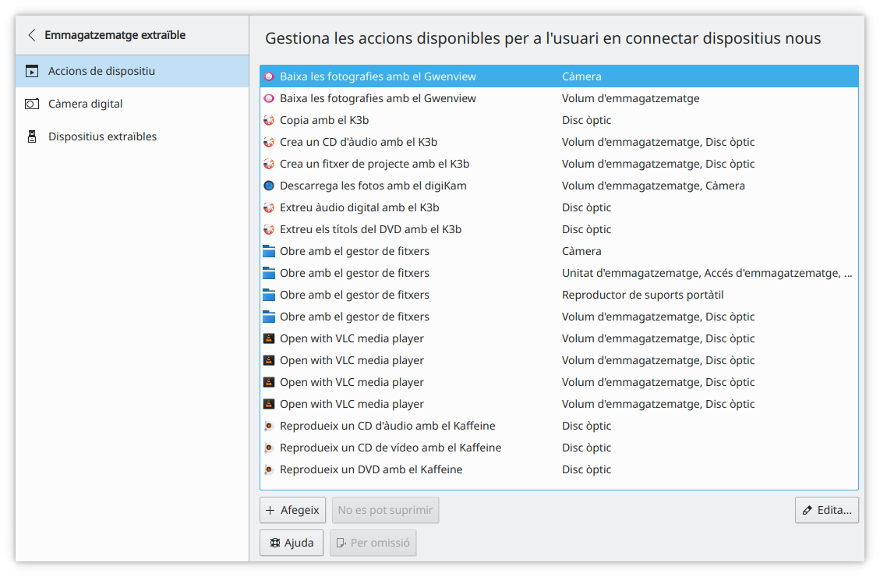Select the Gwenview camera download icon

(269, 76)
